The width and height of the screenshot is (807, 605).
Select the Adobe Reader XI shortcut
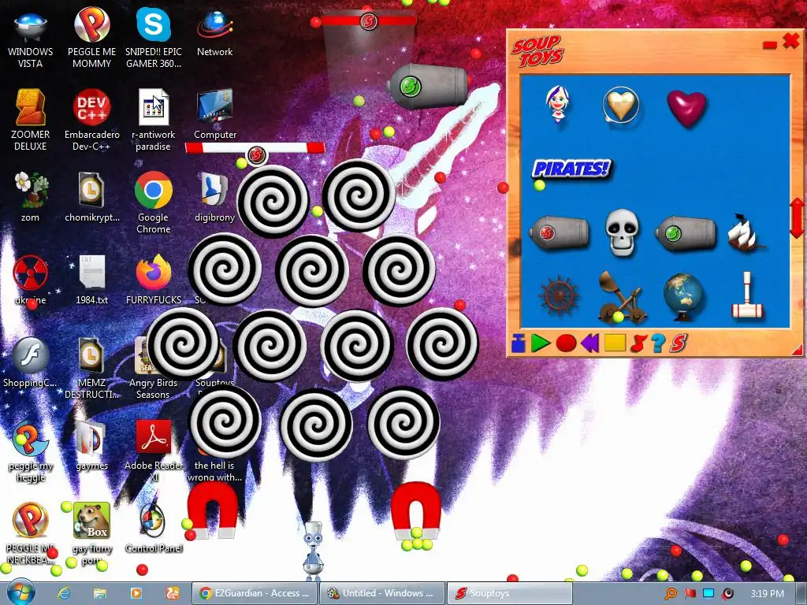[154, 451]
